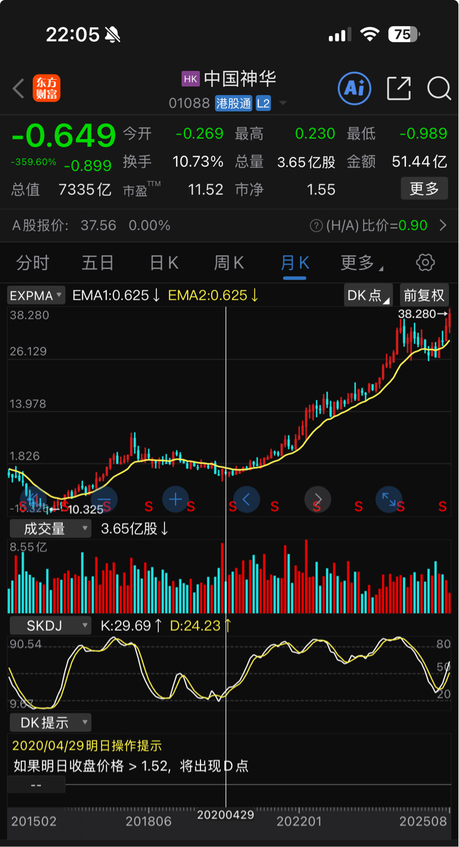Screen dimensions: 459x847
Task: Switch to the 周K tab
Action: (229, 262)
